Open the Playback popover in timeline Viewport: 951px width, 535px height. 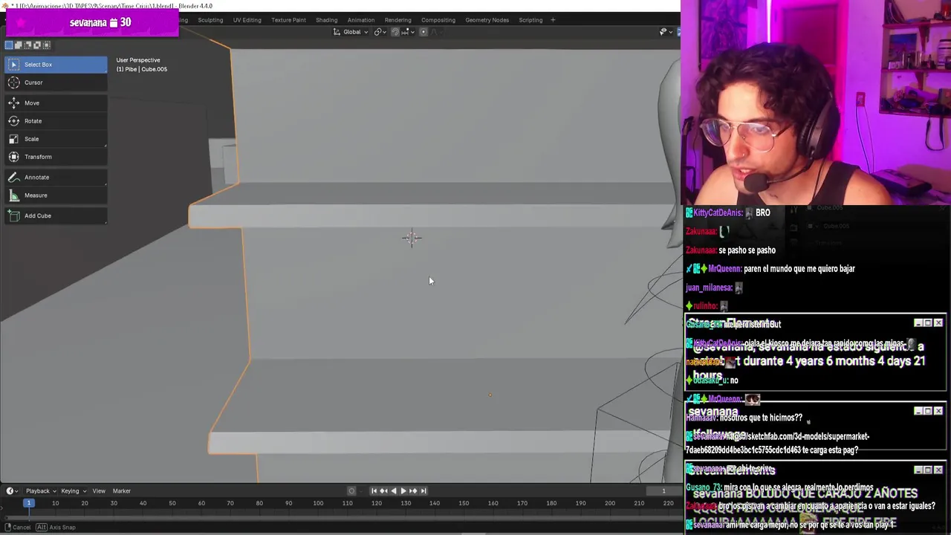tap(40, 490)
